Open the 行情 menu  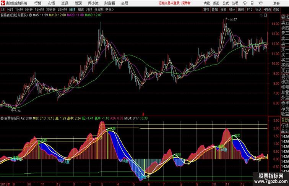[x=38, y=3]
